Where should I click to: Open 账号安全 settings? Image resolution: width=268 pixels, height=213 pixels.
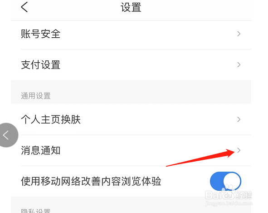coord(131,34)
